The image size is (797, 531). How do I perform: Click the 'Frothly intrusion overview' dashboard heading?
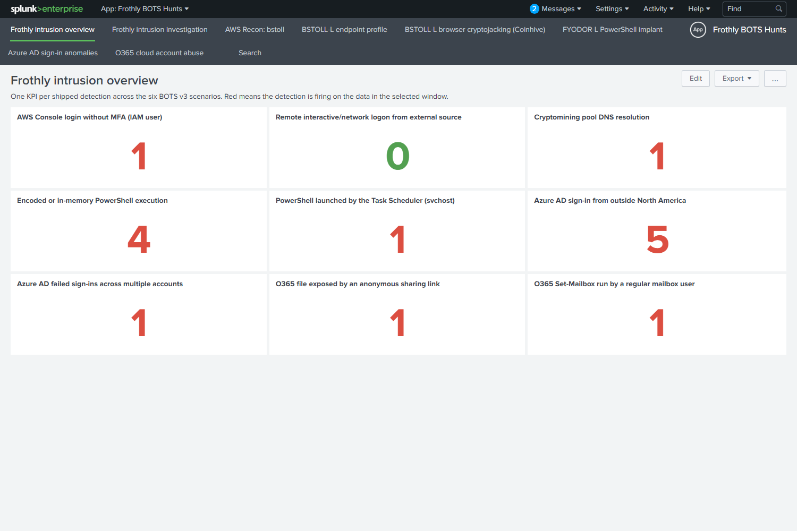tap(84, 80)
